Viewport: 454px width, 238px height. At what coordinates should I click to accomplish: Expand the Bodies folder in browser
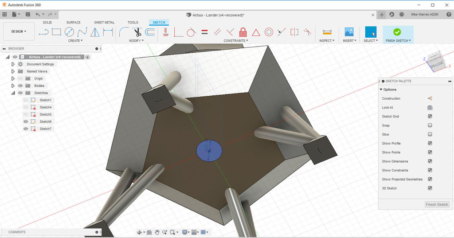(x=13, y=86)
